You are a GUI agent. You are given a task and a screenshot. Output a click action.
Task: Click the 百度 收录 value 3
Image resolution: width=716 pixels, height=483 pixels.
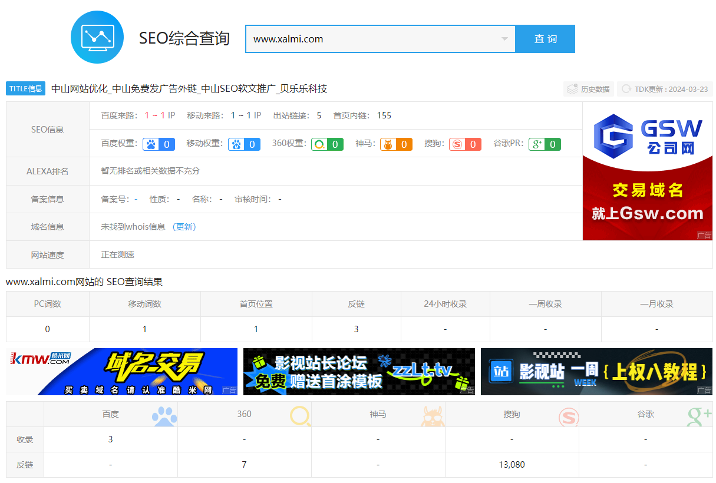(110, 439)
